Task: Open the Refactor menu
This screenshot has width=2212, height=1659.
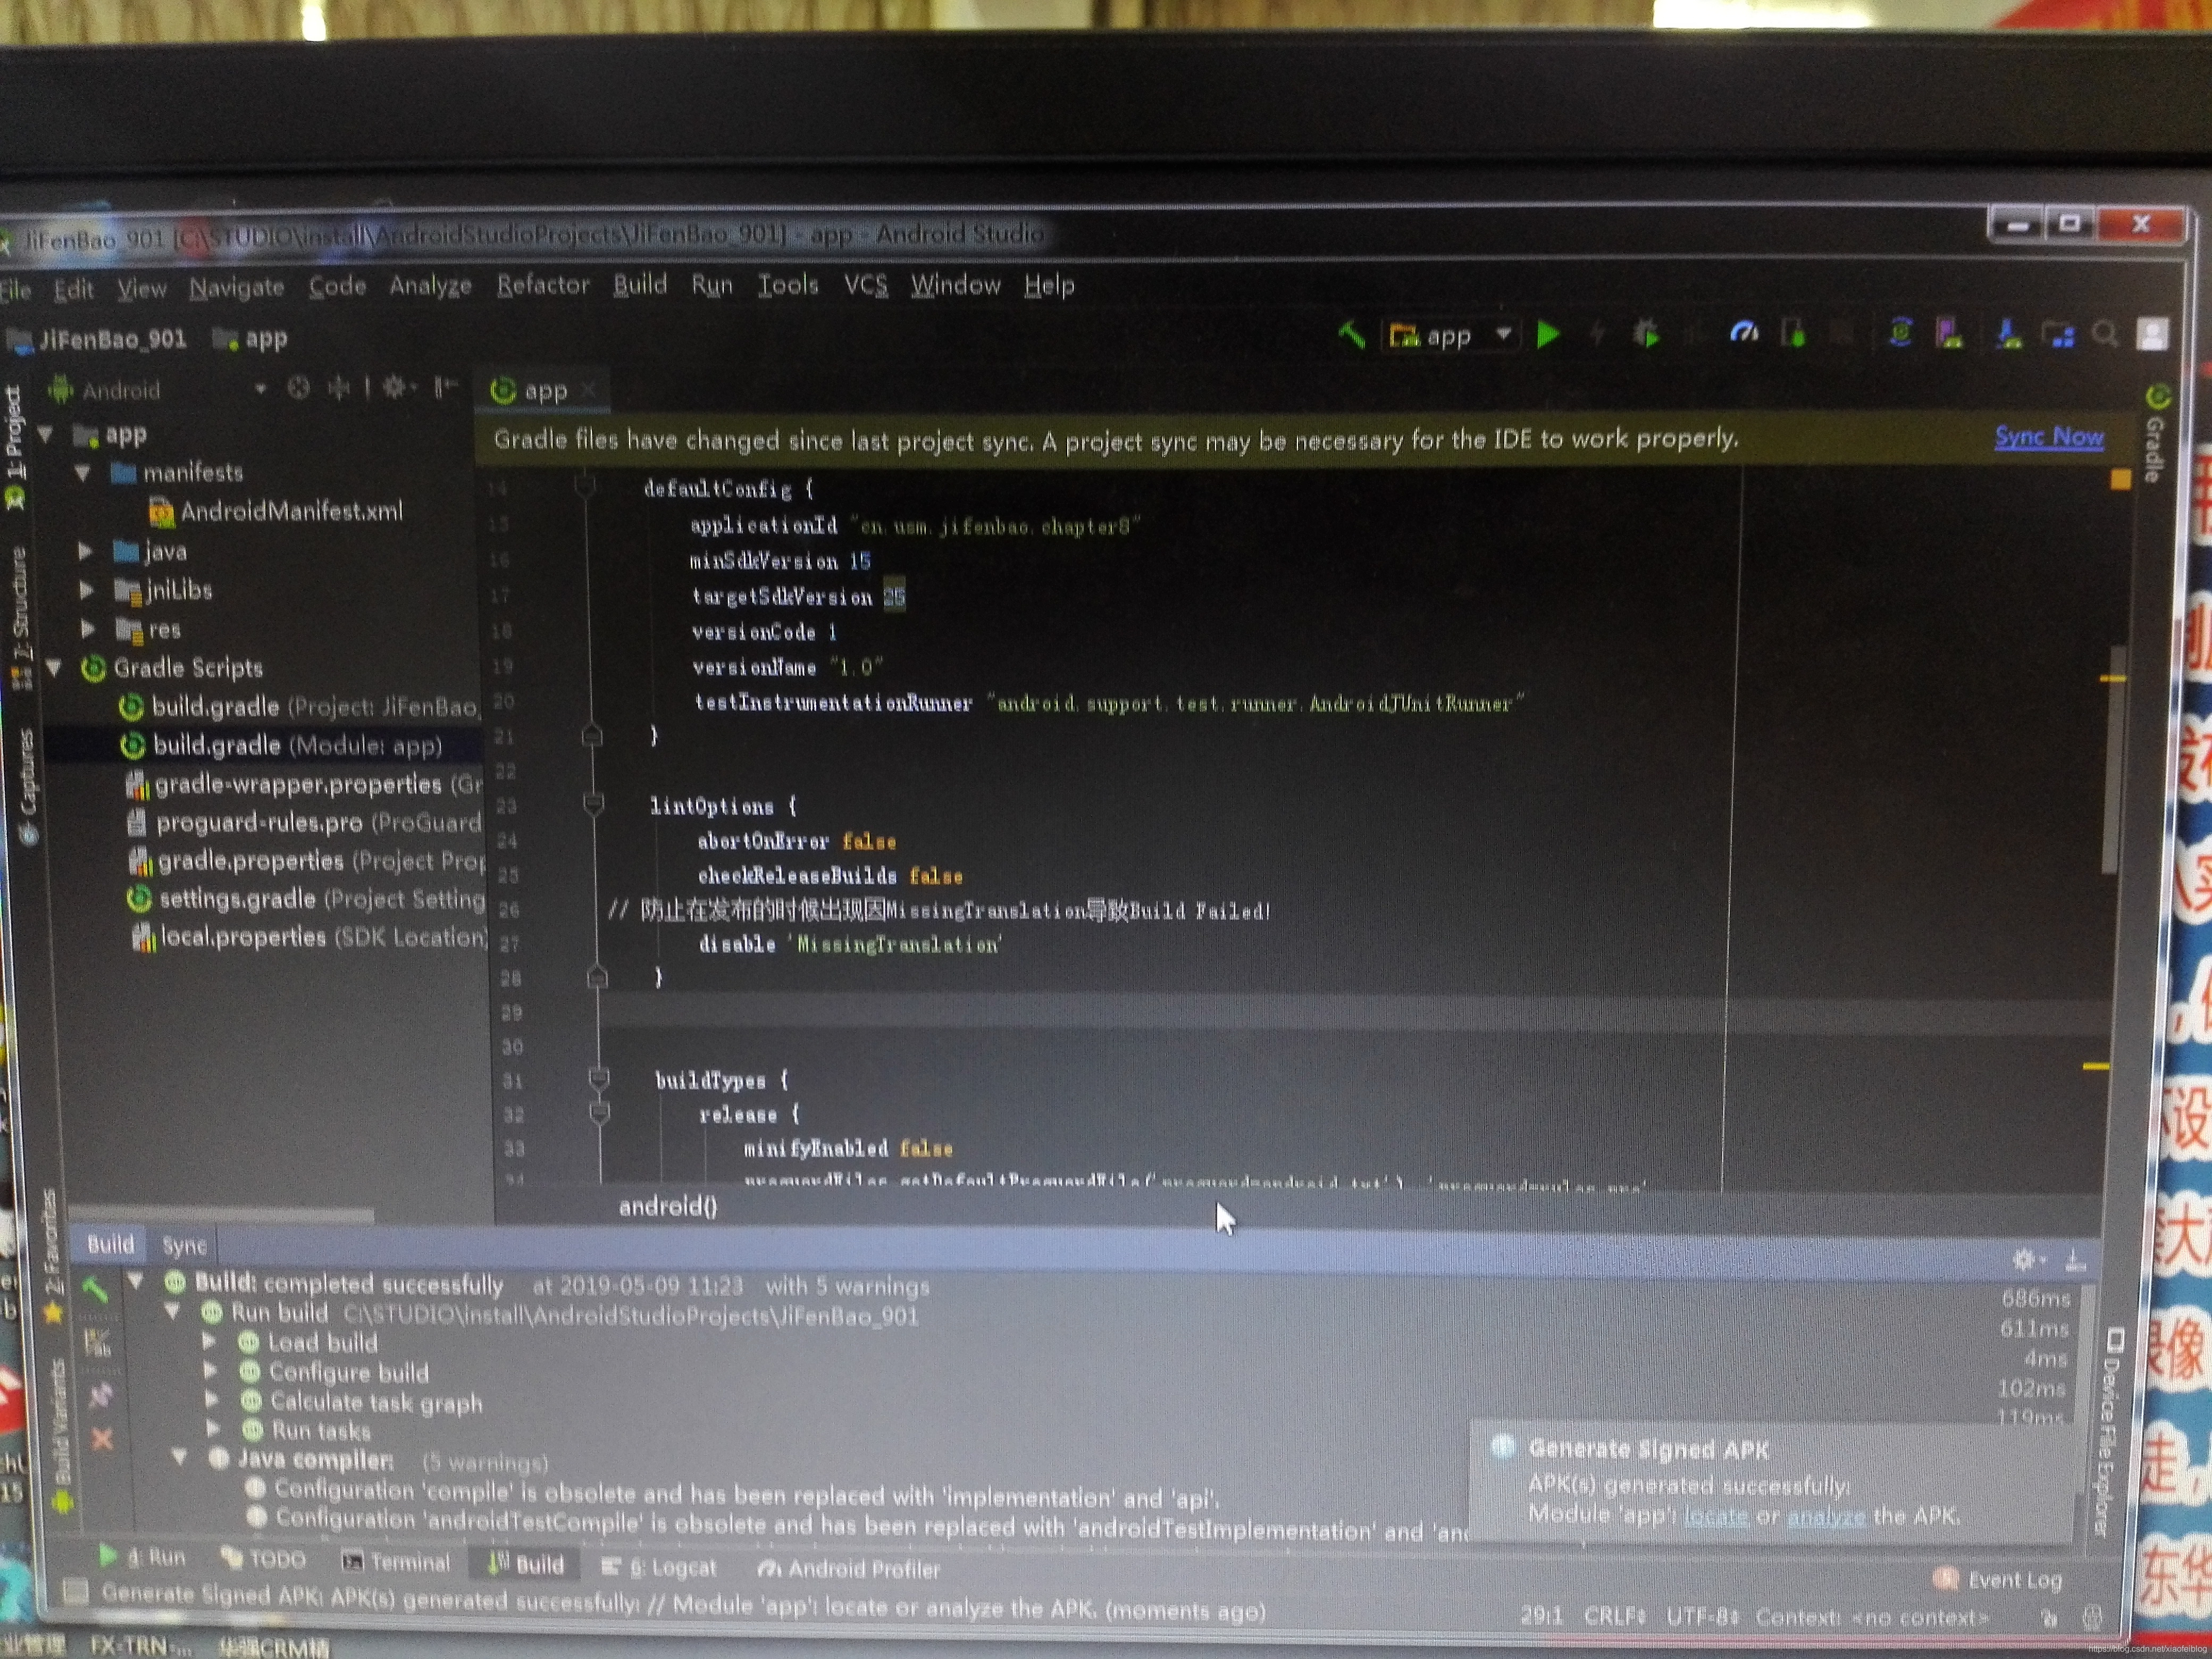Action: point(543,286)
